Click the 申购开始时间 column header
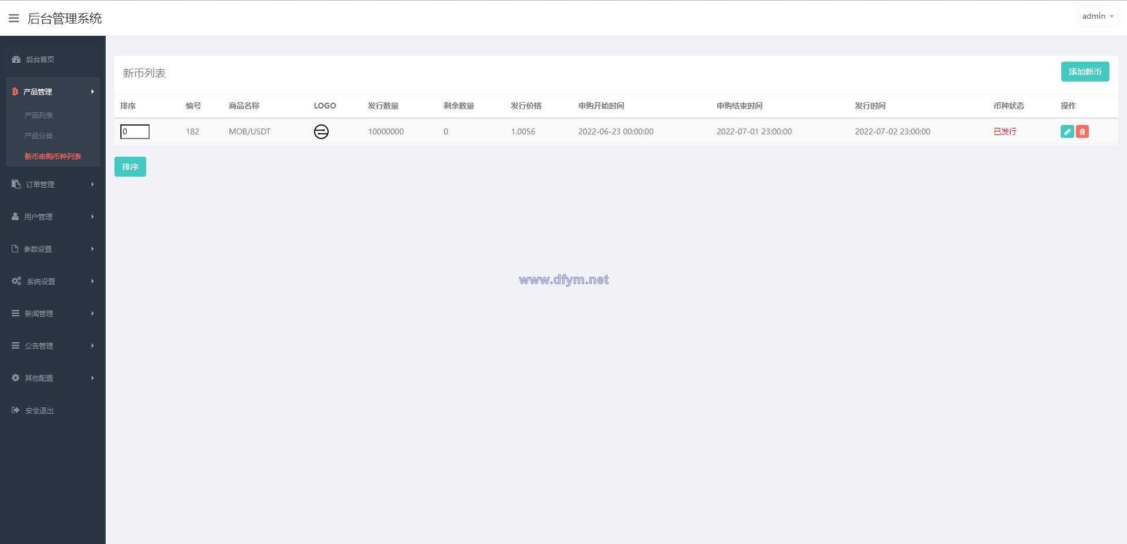Viewport: 1127px width, 544px height. click(x=601, y=106)
